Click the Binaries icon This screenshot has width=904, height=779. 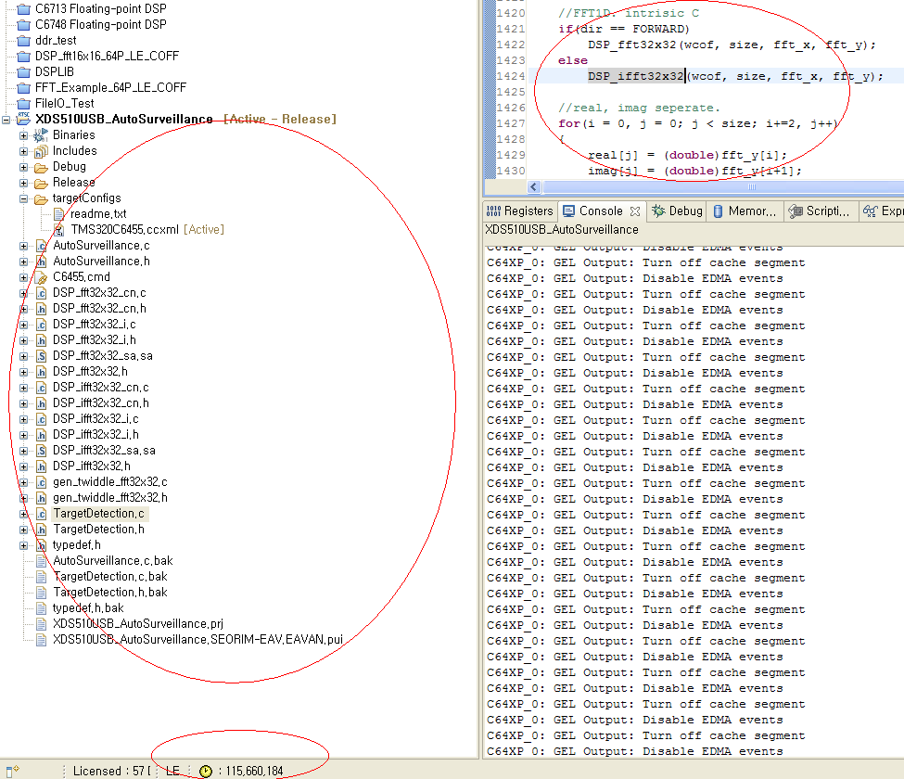coord(41,135)
